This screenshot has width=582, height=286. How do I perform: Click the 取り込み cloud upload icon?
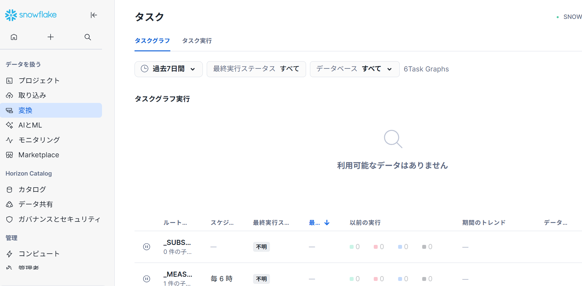coord(9,95)
